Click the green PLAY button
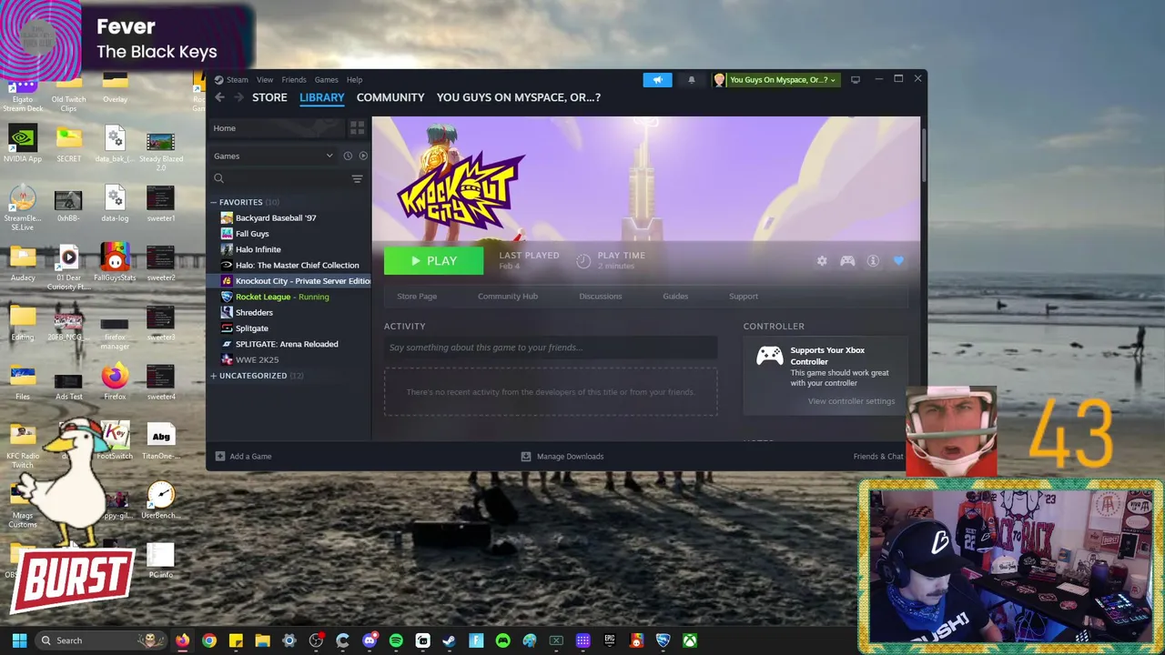Viewport: 1165px width, 655px height. point(433,261)
